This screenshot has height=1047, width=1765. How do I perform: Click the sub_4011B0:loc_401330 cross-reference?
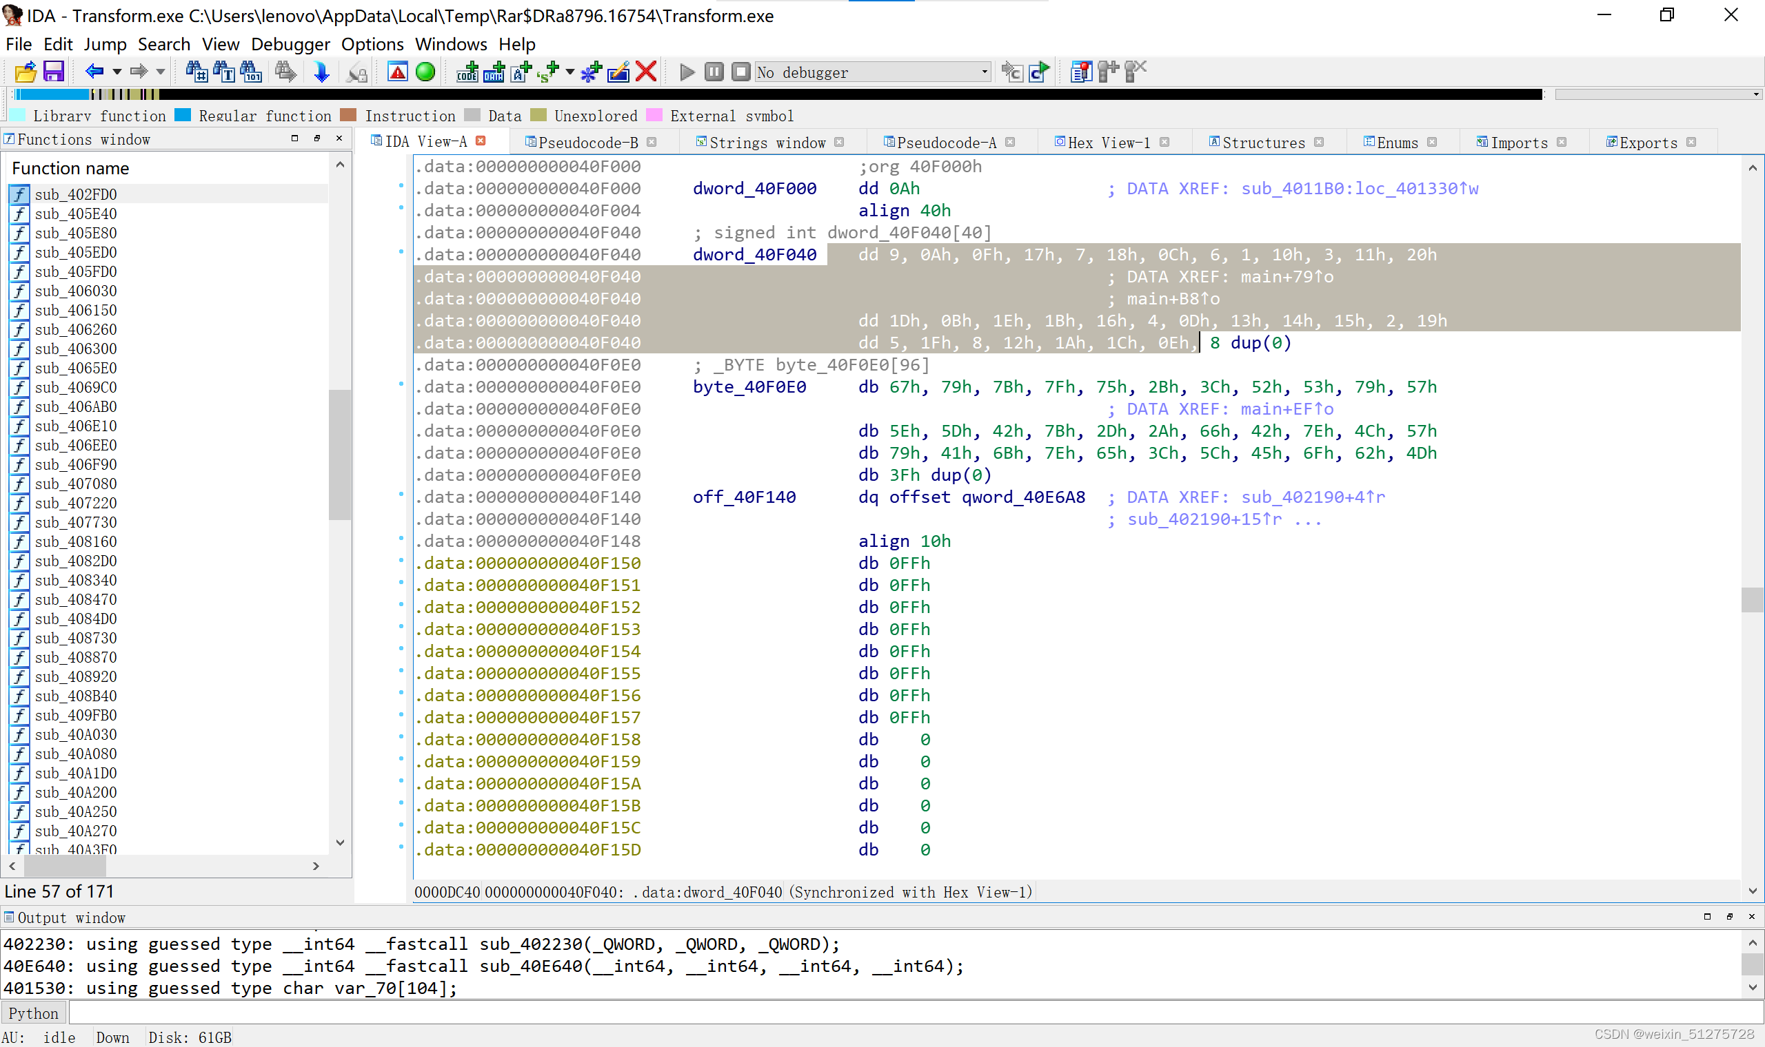1359,189
